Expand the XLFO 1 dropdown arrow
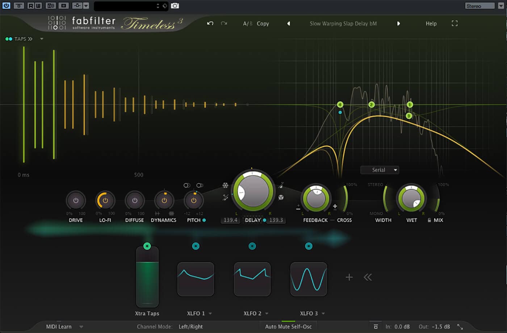The image size is (507, 333). [x=210, y=313]
